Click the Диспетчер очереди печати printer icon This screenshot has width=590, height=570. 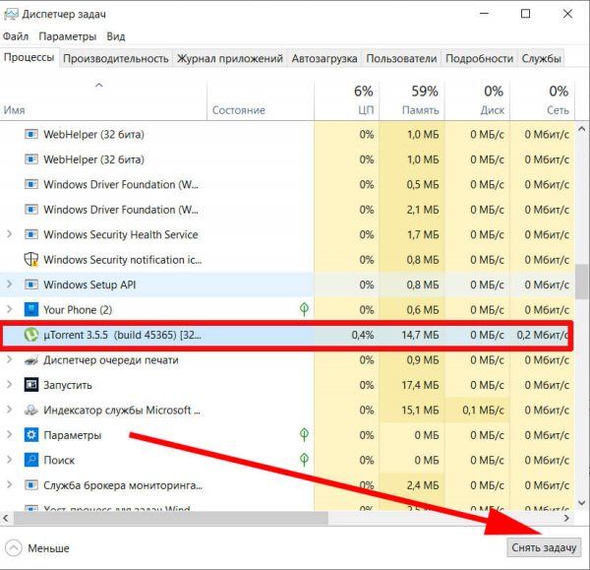30,359
